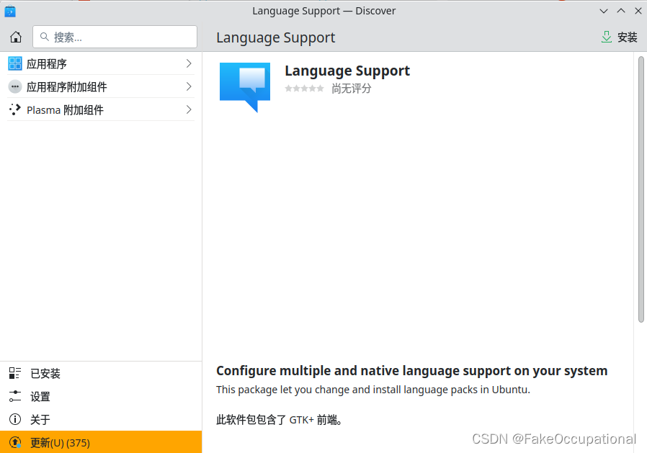Expand the 应用程序附加组件 chevron arrow
The width and height of the screenshot is (647, 453).
pyautogui.click(x=189, y=86)
